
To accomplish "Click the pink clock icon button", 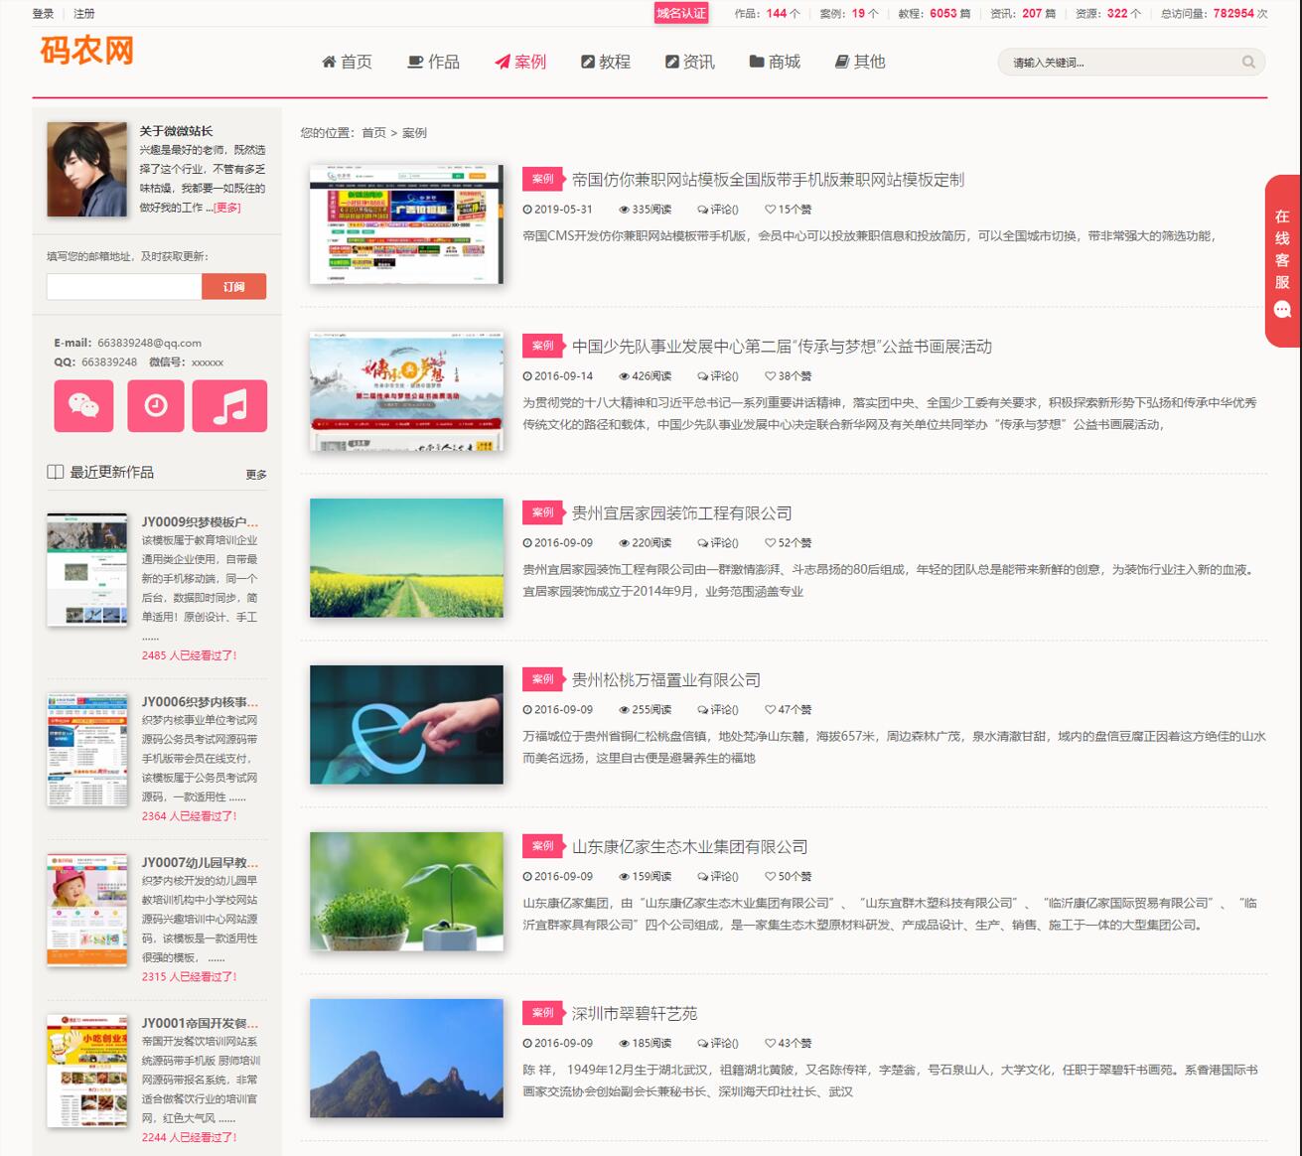I will point(156,406).
